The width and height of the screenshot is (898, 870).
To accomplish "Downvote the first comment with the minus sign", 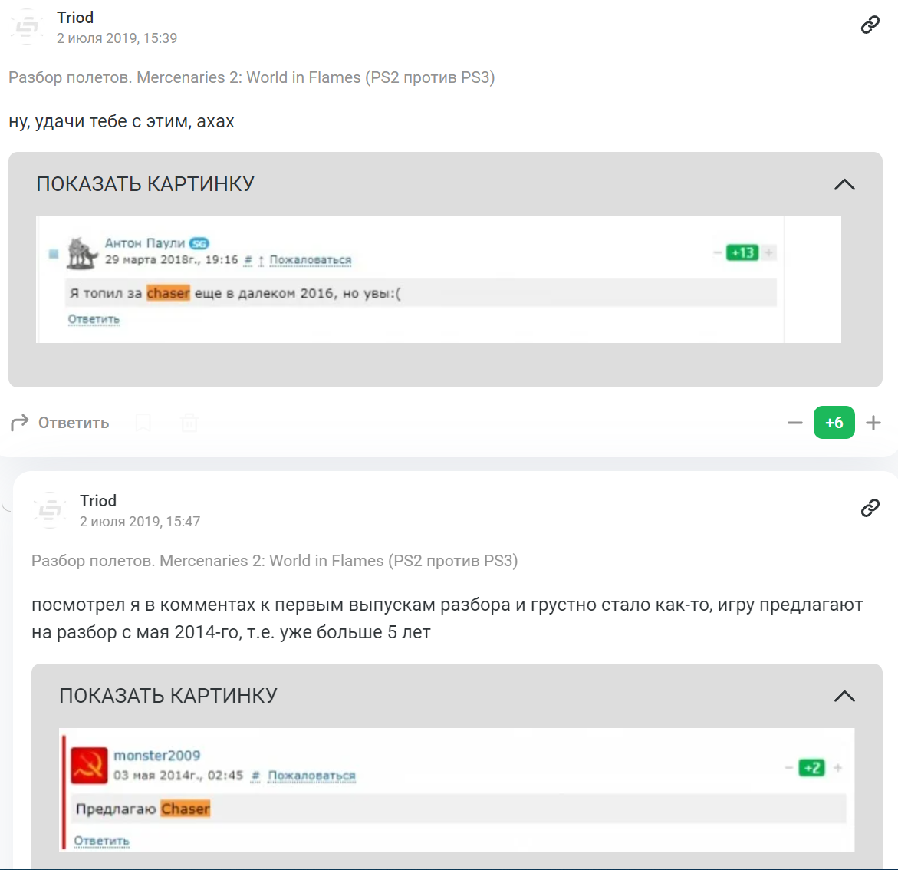I will pyautogui.click(x=795, y=423).
